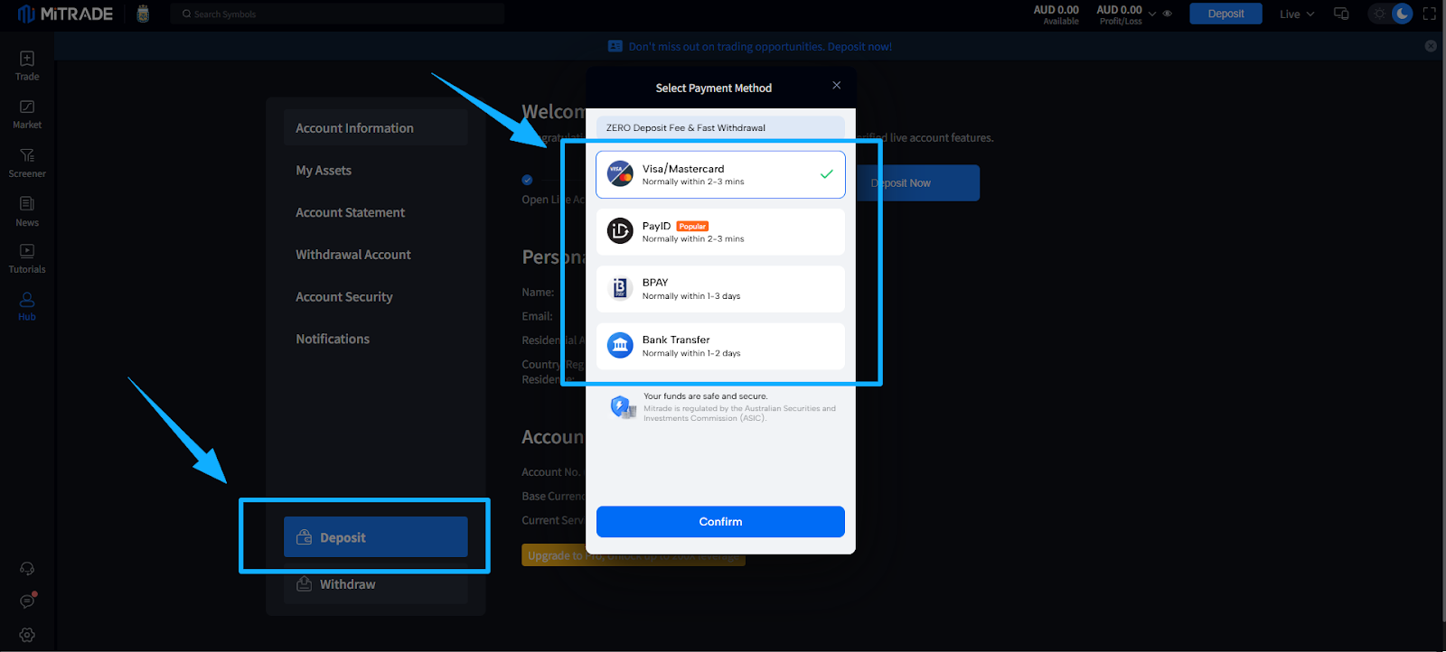Click the Deposit button in top bar
1446x652 pixels.
[1225, 14]
